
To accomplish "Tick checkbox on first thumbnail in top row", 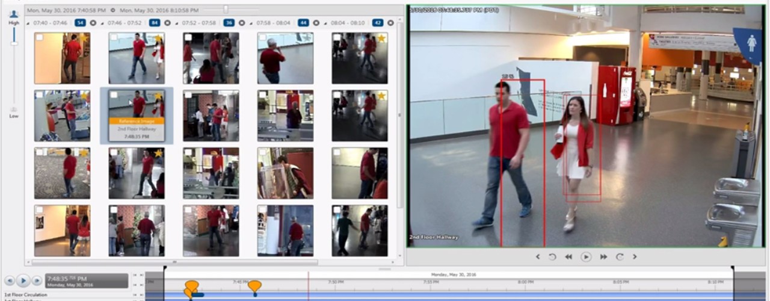I will (x=39, y=38).
